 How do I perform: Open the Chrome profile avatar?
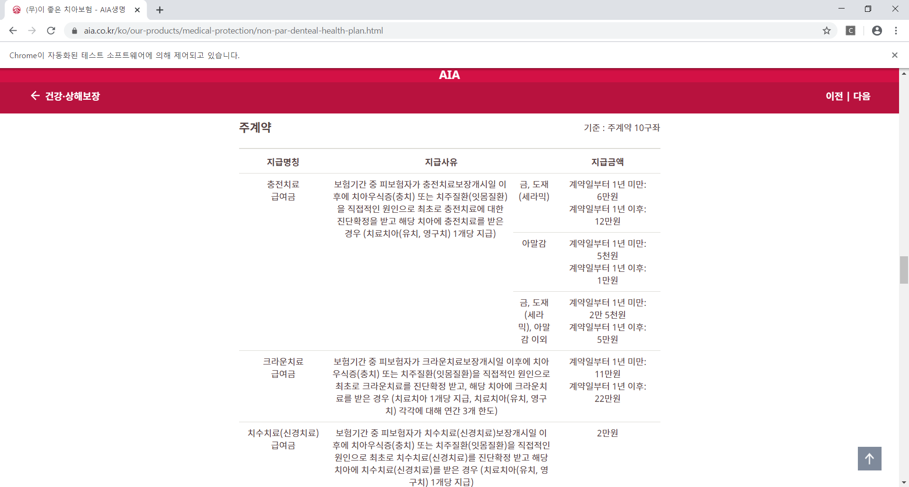click(x=877, y=31)
